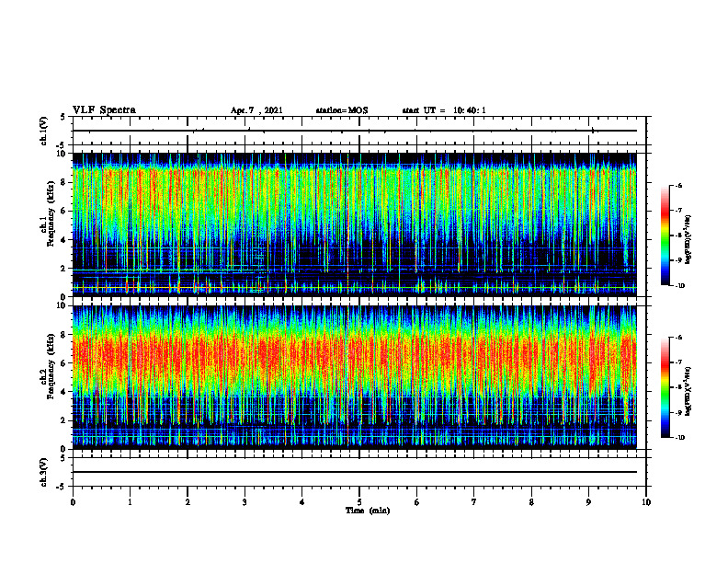Click the 'ch.1(V)' waveform axis label
This screenshot has width=728, height=563.
coord(44,131)
